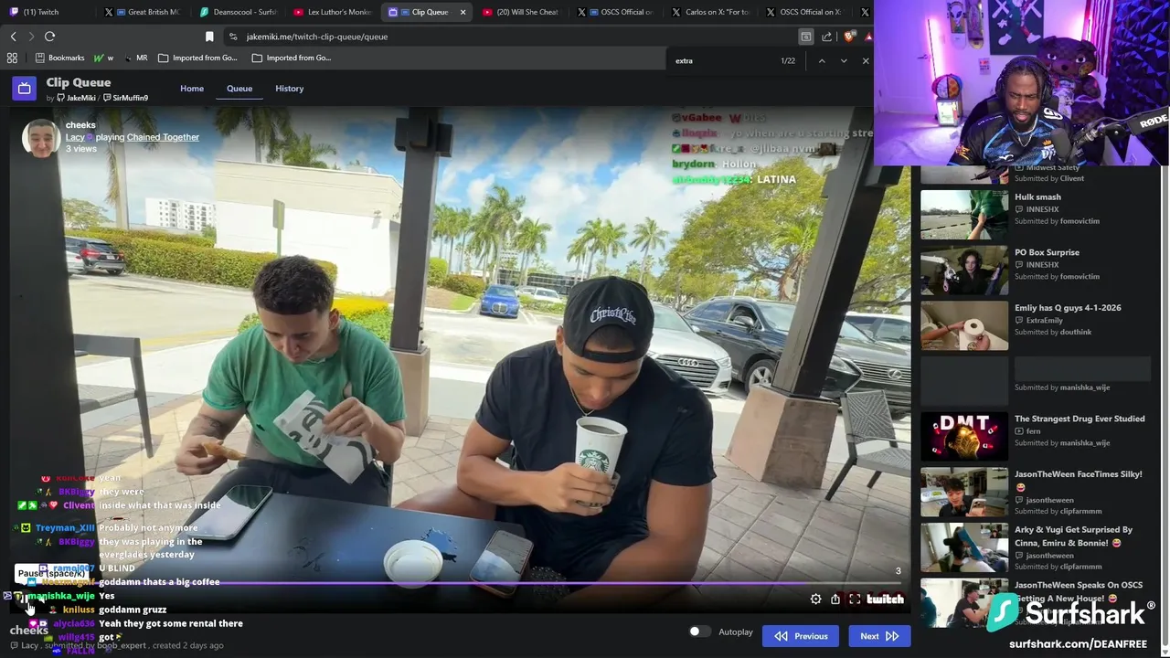Click the 'Hulk smash' clip title
The width and height of the screenshot is (1170, 658).
[x=1037, y=197]
